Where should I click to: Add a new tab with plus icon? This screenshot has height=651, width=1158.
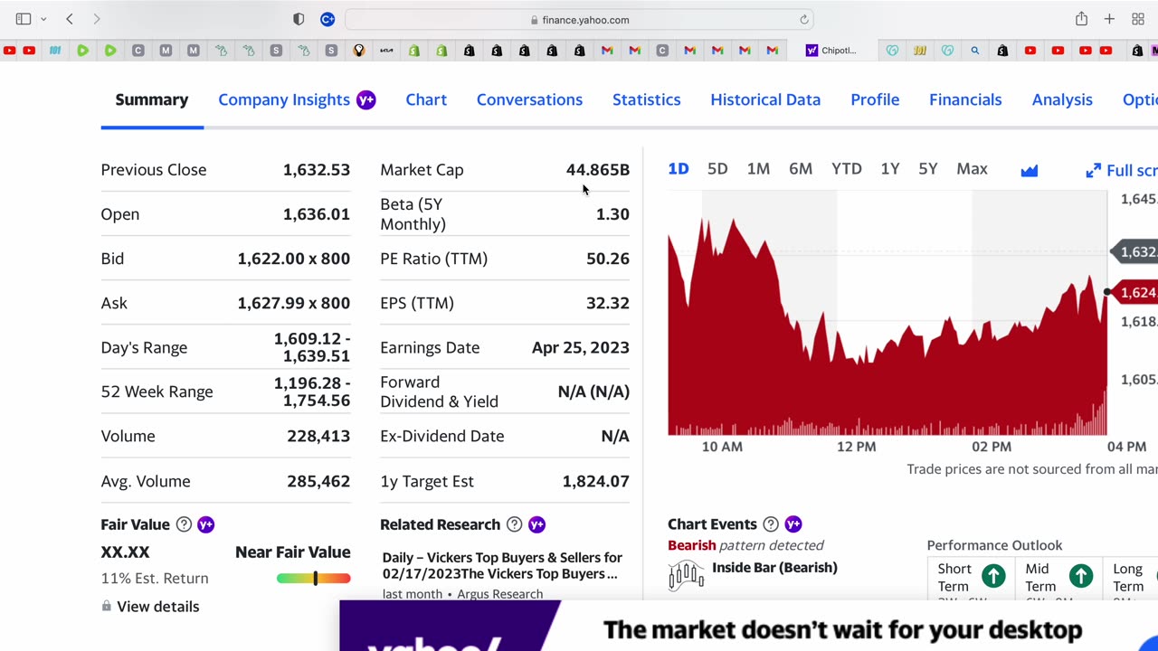point(1109,19)
